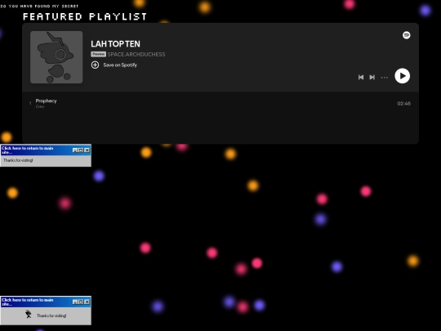Open the SPACE.ARCHDUCHESS profile link
Image resolution: width=441 pixels, height=331 pixels.
pyautogui.click(x=136, y=54)
